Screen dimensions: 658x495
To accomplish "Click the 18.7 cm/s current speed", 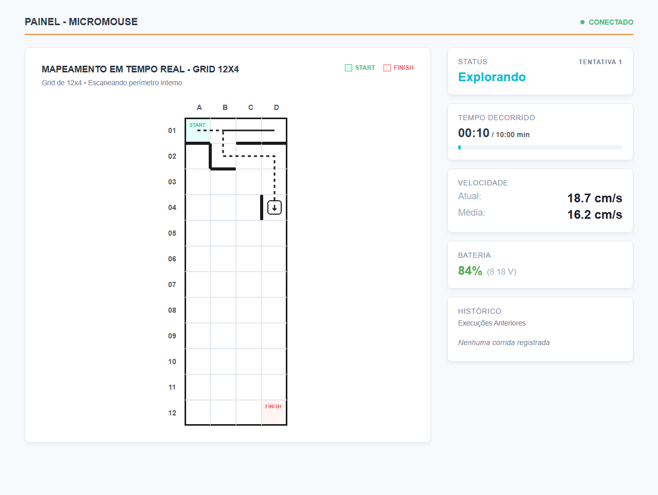I will pos(595,198).
